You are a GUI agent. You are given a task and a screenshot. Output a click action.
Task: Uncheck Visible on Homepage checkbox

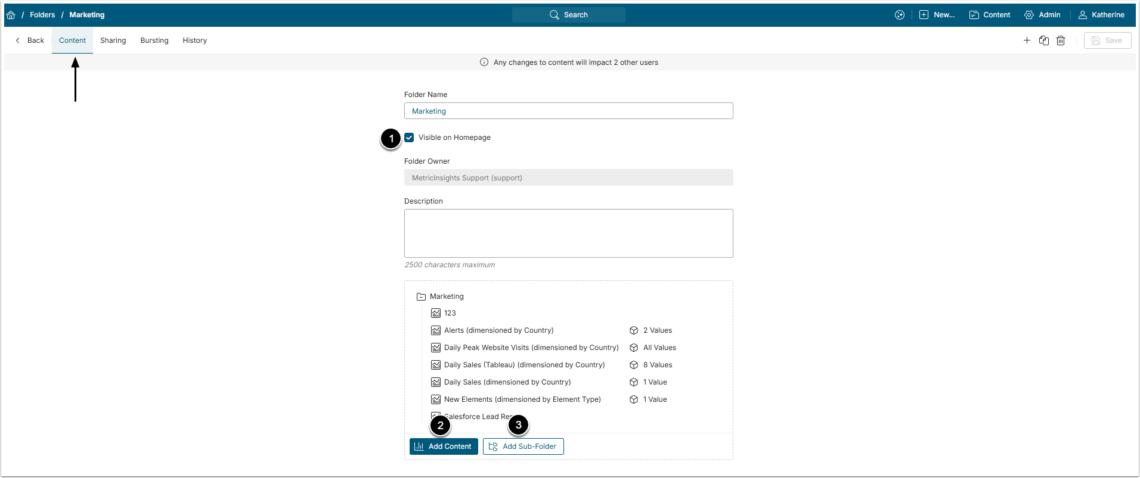pos(409,138)
